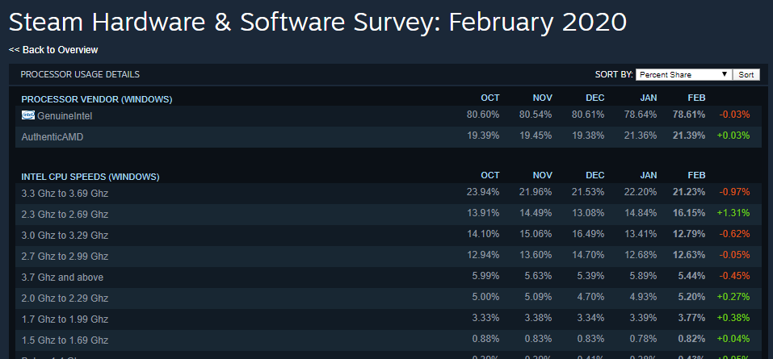Click the Processor Usage Details panel title
This screenshot has width=773, height=359.
[80, 74]
